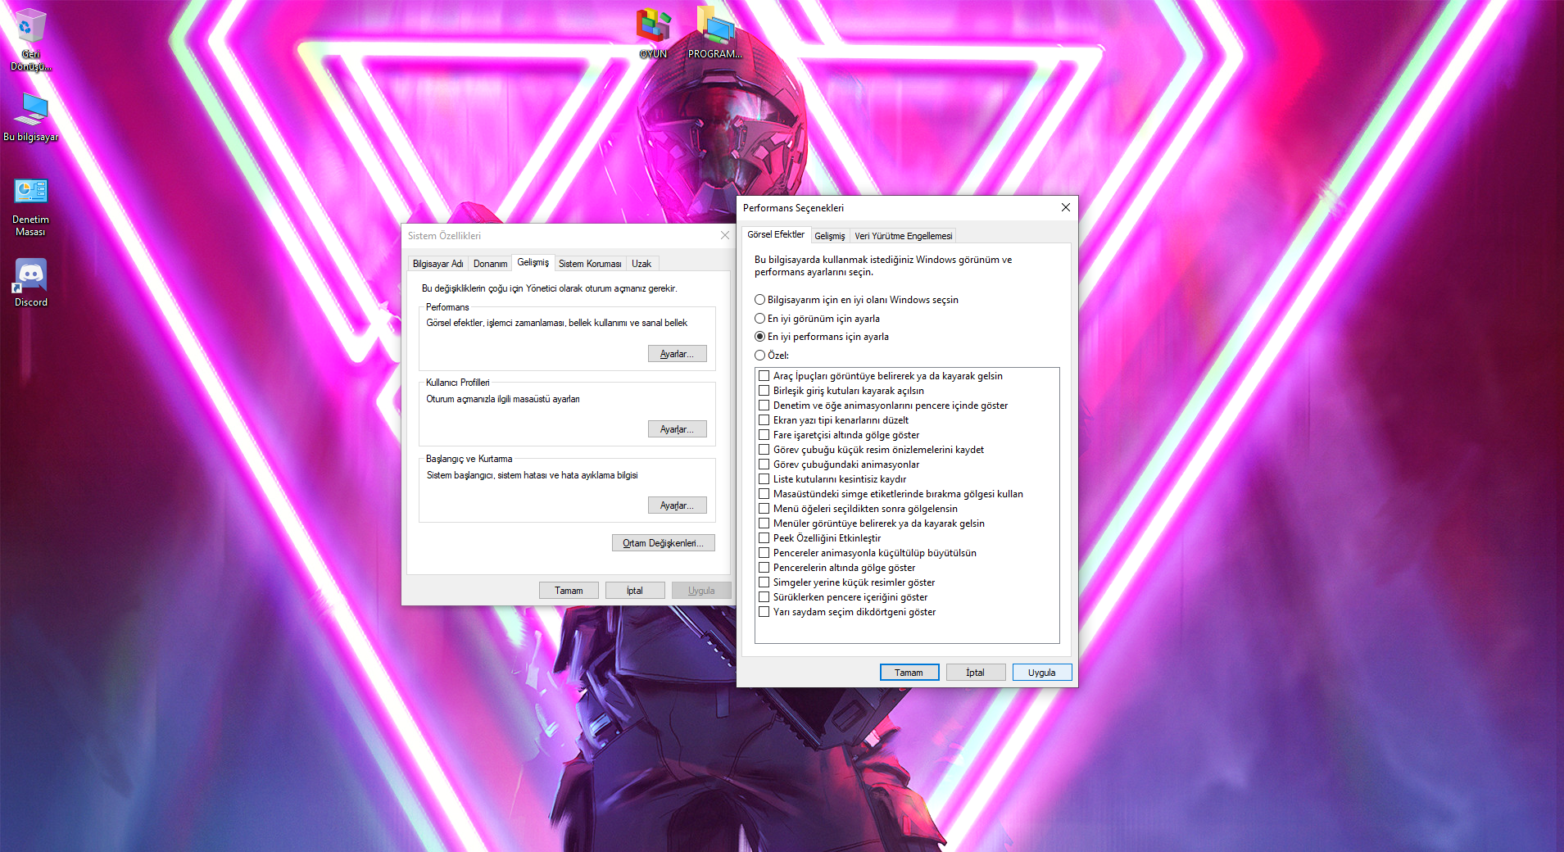The image size is (1564, 852).
Task: Click Tamam in Performans Seçenekleri
Action: 909,673
